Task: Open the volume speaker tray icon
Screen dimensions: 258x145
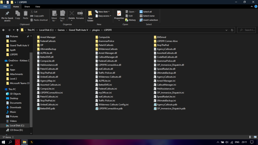Action: coord(227,142)
